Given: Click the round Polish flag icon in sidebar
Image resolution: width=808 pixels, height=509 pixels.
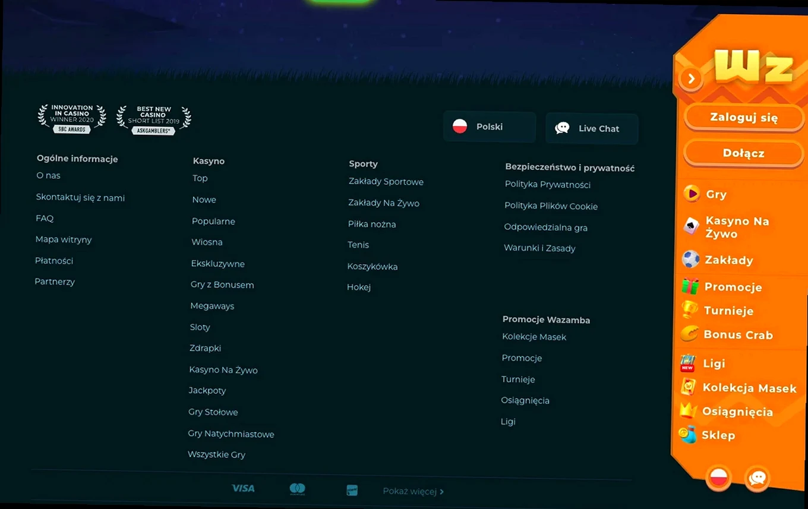Looking at the screenshot, I should [x=719, y=478].
